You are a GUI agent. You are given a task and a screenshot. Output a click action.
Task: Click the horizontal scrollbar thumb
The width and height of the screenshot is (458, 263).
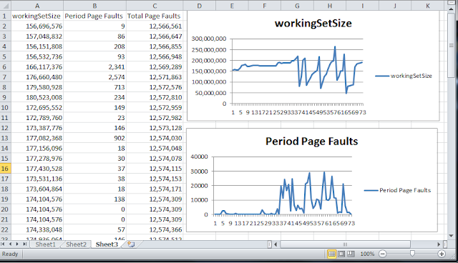click(x=345, y=244)
